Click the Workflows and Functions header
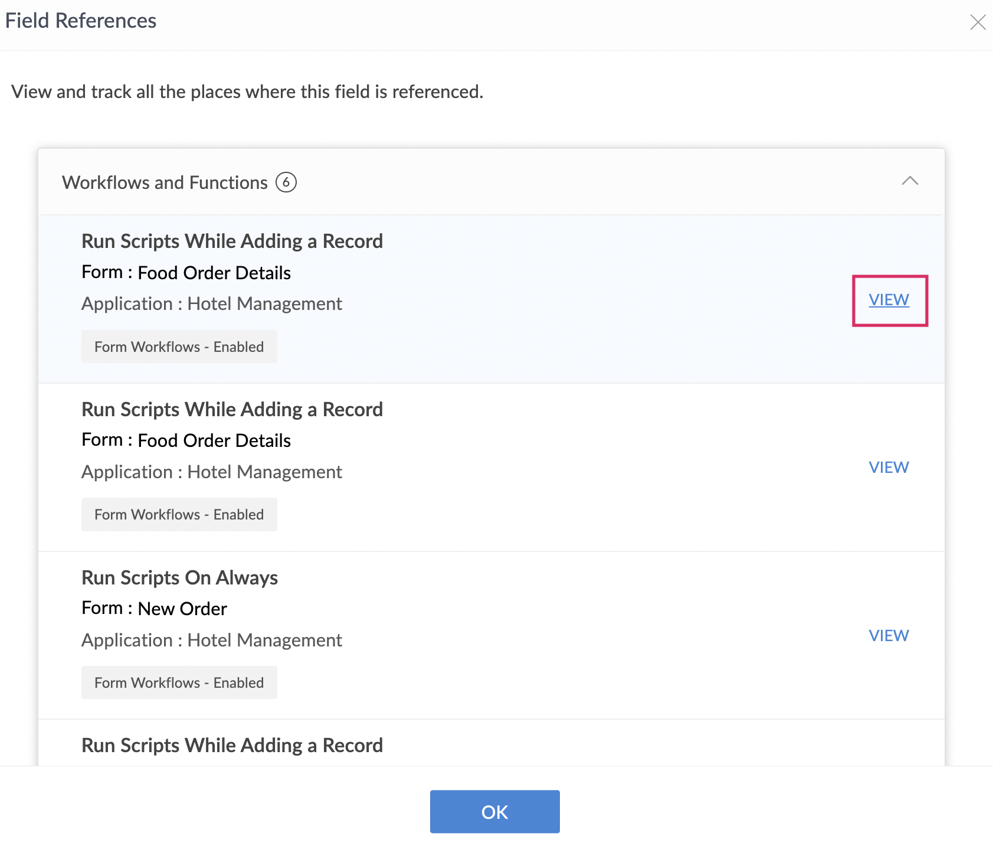The width and height of the screenshot is (993, 846). pyautogui.click(x=165, y=182)
